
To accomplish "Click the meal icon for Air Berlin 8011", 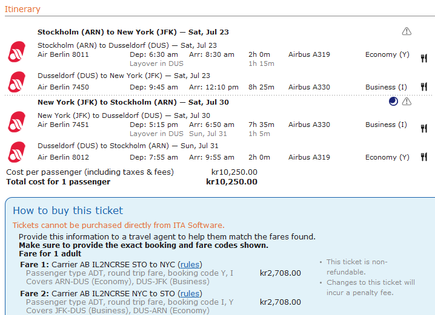I will point(423,59).
